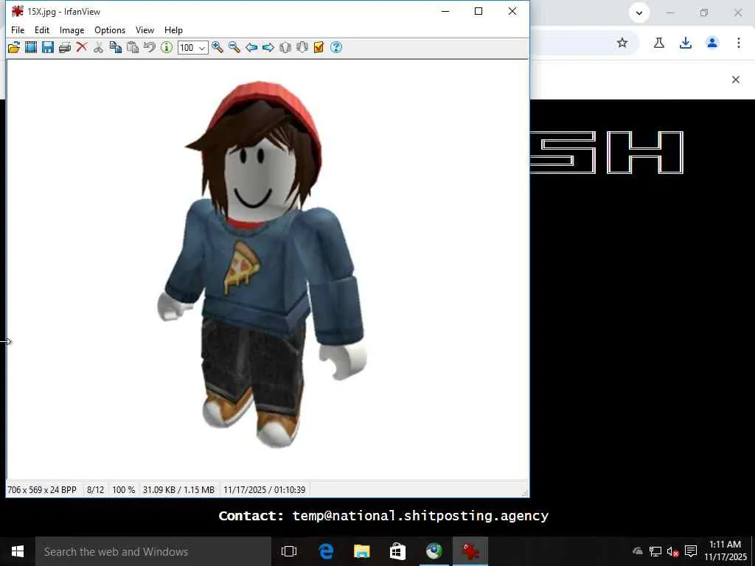755x566 pixels.
Task: Open File Explorer from the taskbar
Action: click(361, 551)
